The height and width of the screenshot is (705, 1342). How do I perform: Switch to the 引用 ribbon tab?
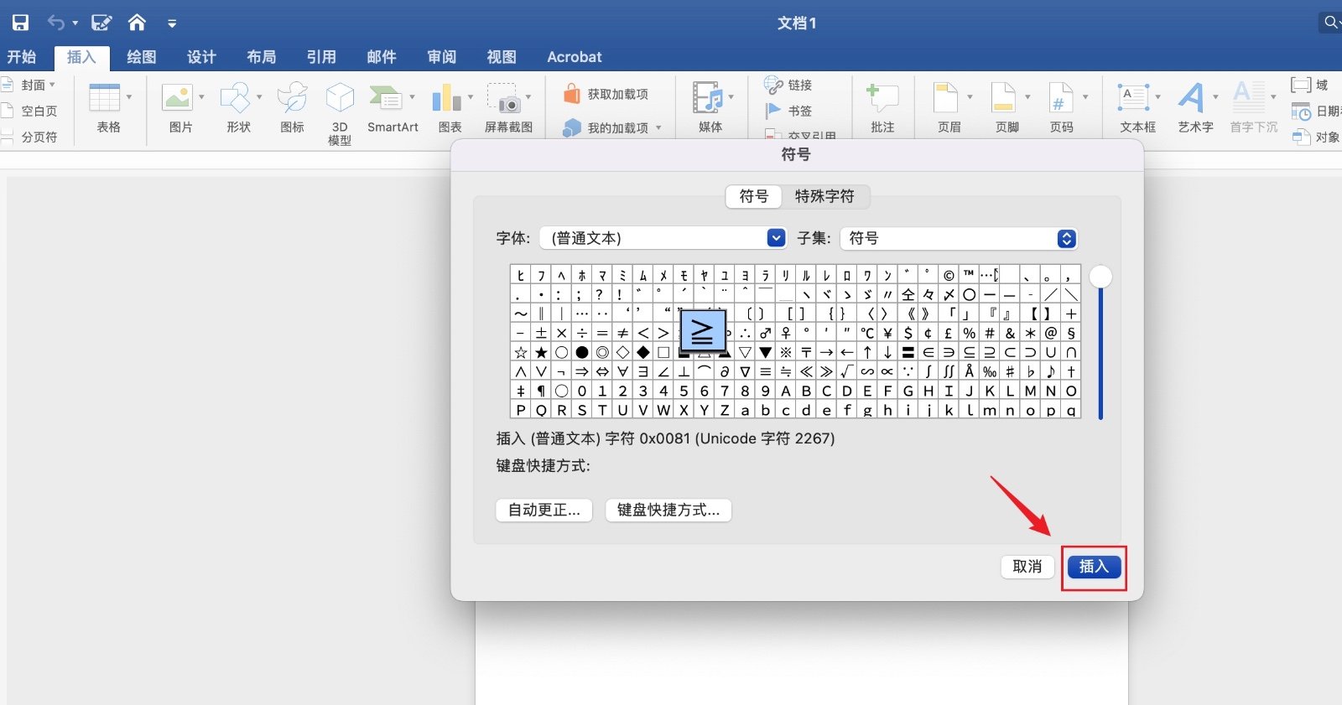pyautogui.click(x=321, y=57)
